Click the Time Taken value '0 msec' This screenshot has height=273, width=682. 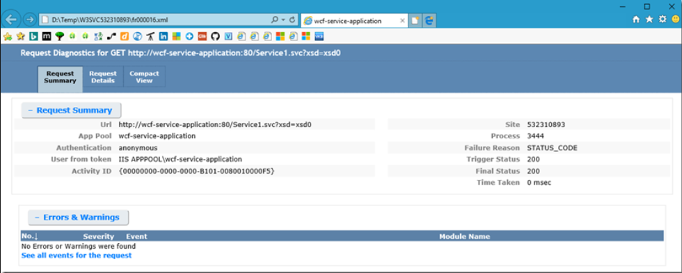point(539,183)
